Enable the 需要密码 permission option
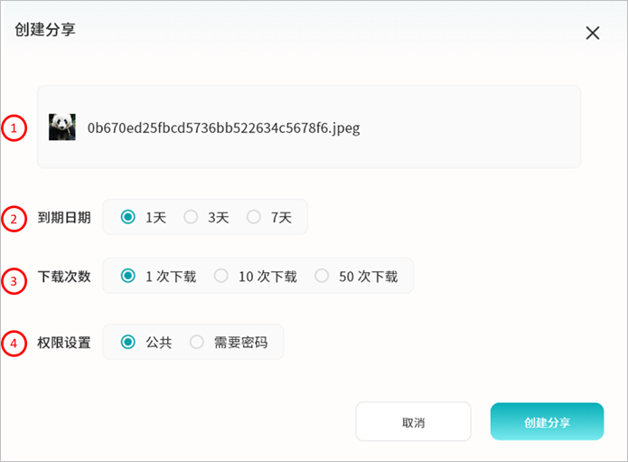Viewport: 628px width, 462px height. click(196, 343)
